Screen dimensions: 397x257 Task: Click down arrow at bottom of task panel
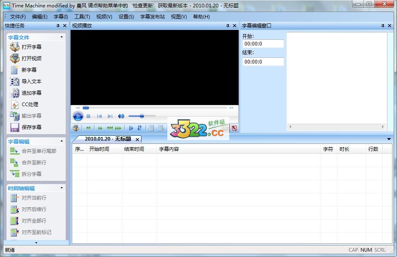pyautogui.click(x=36, y=243)
